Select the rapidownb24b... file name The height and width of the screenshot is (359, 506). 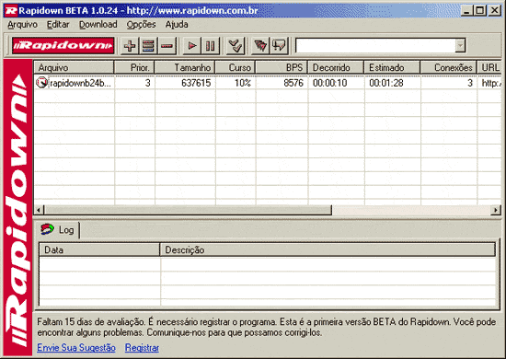tap(80, 83)
